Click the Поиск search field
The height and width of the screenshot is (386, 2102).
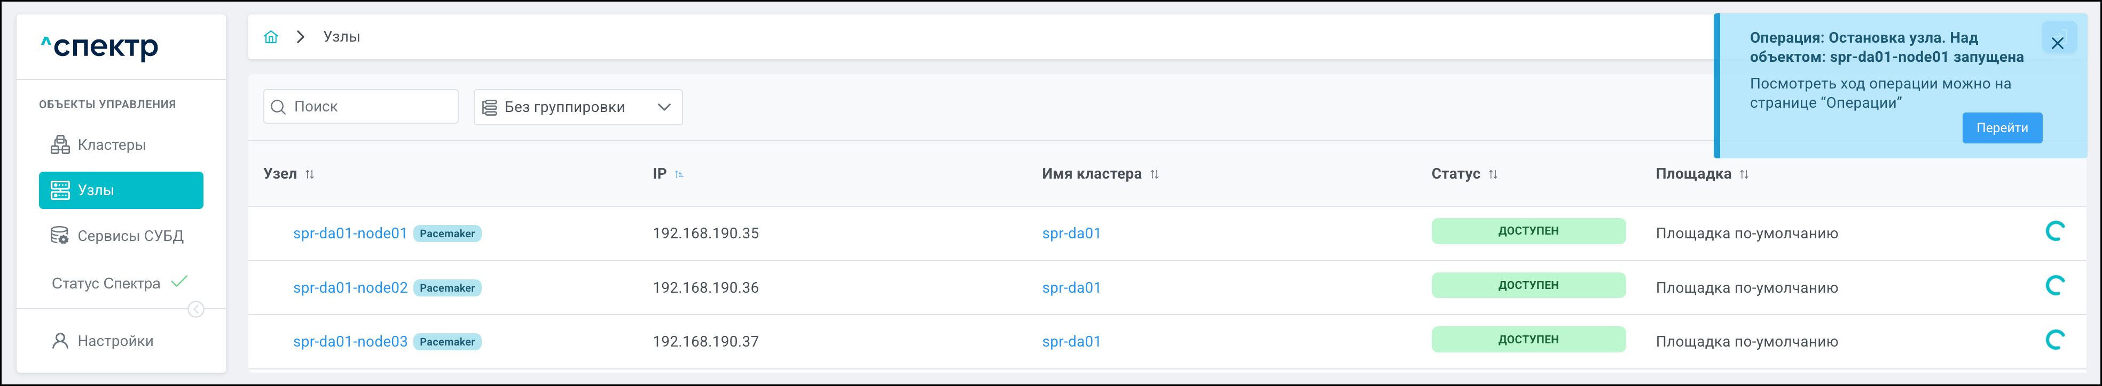click(x=360, y=107)
